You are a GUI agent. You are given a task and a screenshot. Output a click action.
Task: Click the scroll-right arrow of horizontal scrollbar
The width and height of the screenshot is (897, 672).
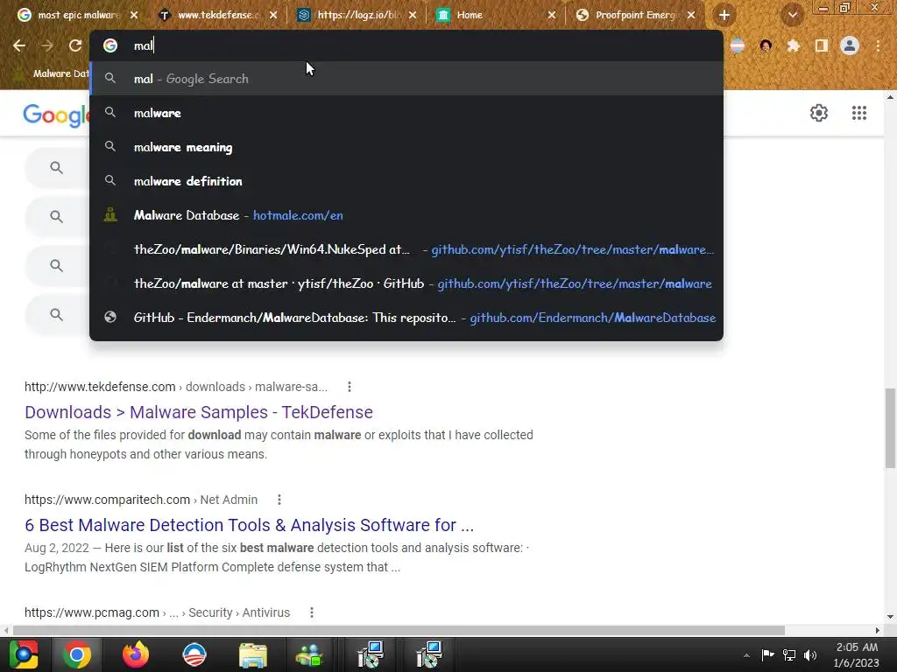(878, 630)
